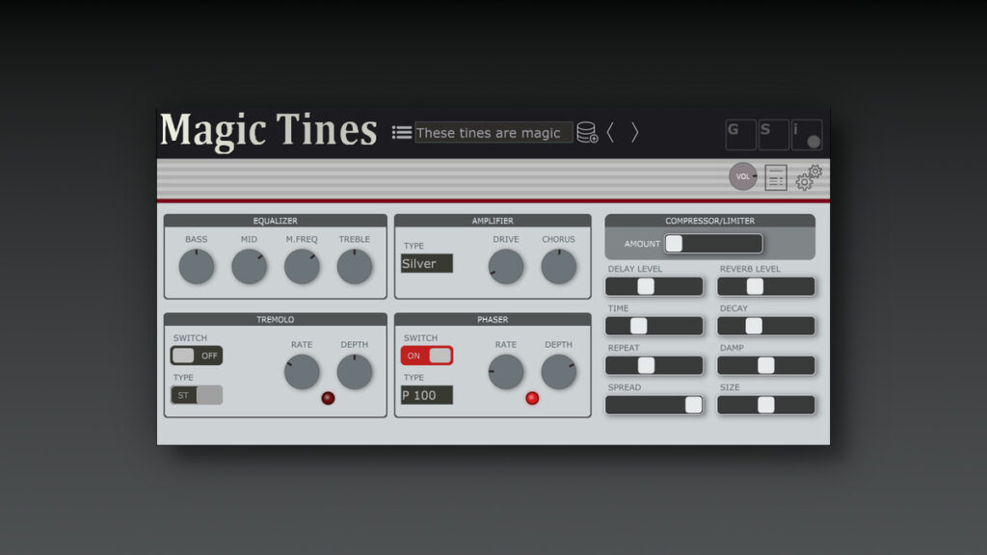987x555 pixels.
Task: Click the DRIVE knob
Action: click(506, 267)
